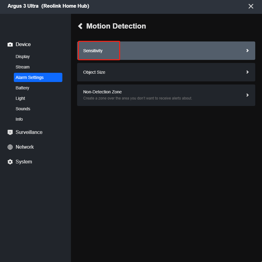Click the 'Create a zone over the area' description
Screen dimensions: 262x262
(138, 98)
